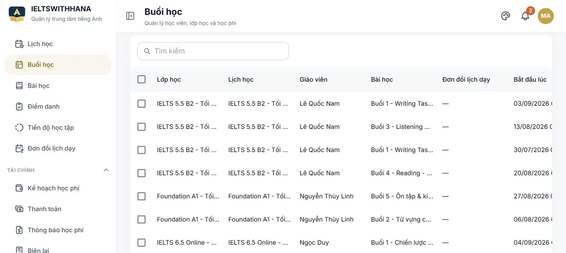Collapse the TÀI CHÍNH section chevron
This screenshot has height=253, width=566.
(x=106, y=170)
